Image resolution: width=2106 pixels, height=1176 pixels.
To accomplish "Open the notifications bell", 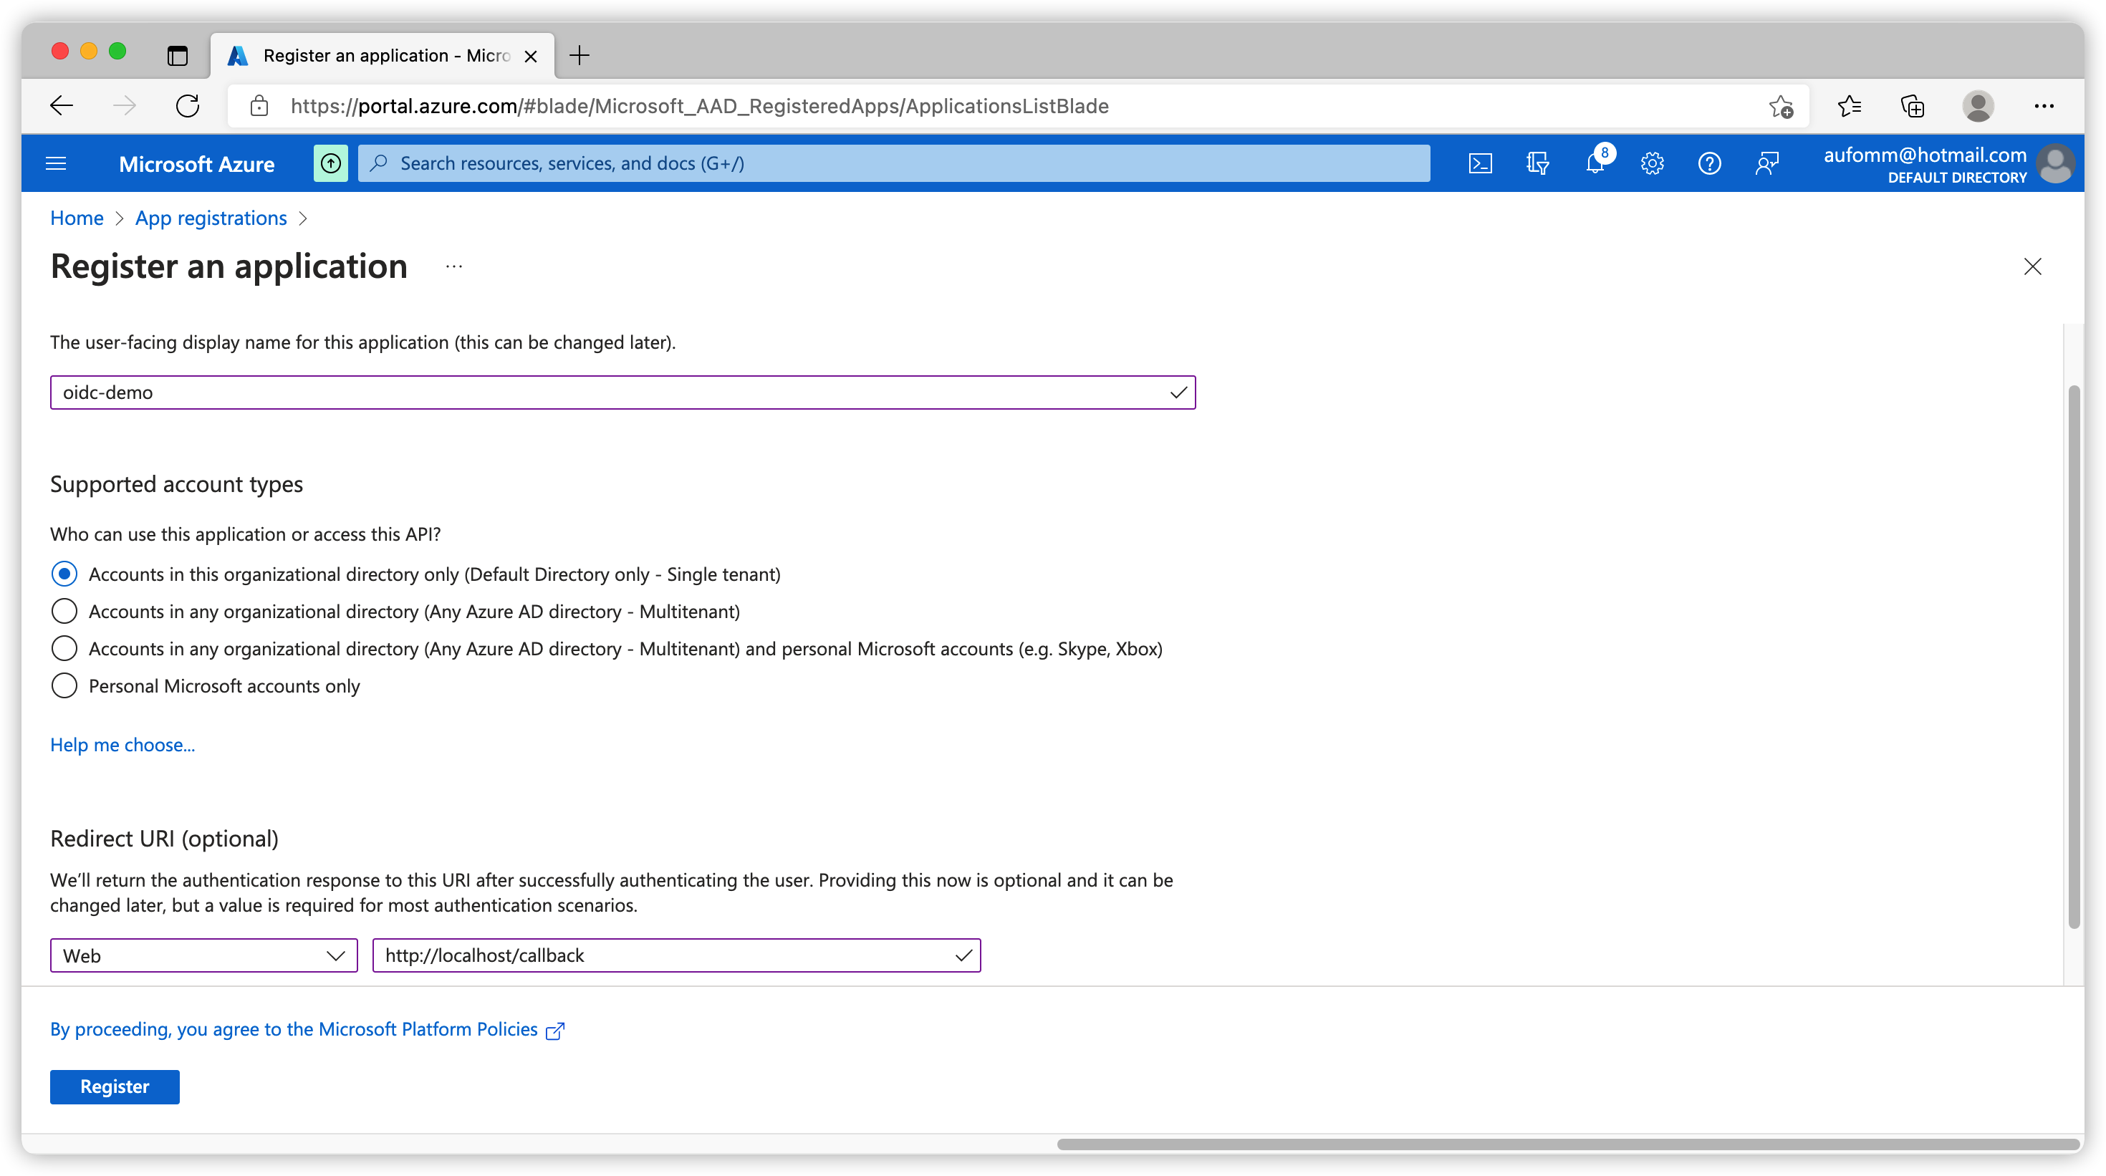I will tap(1595, 163).
